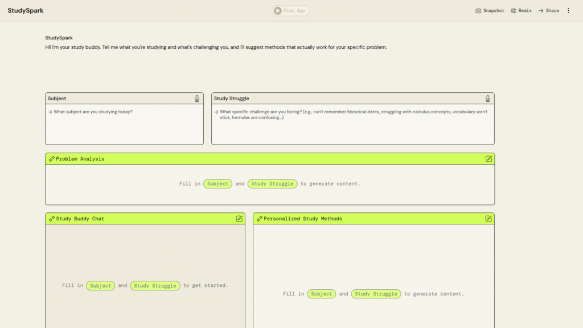Click the sparkle icon beside Problem Analysis

pos(52,159)
